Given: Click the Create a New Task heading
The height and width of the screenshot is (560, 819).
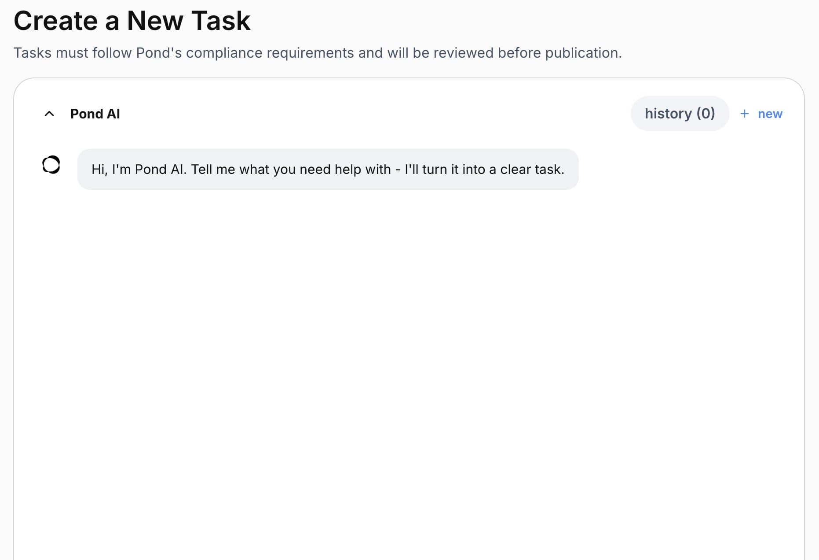Looking at the screenshot, I should pos(132,21).
